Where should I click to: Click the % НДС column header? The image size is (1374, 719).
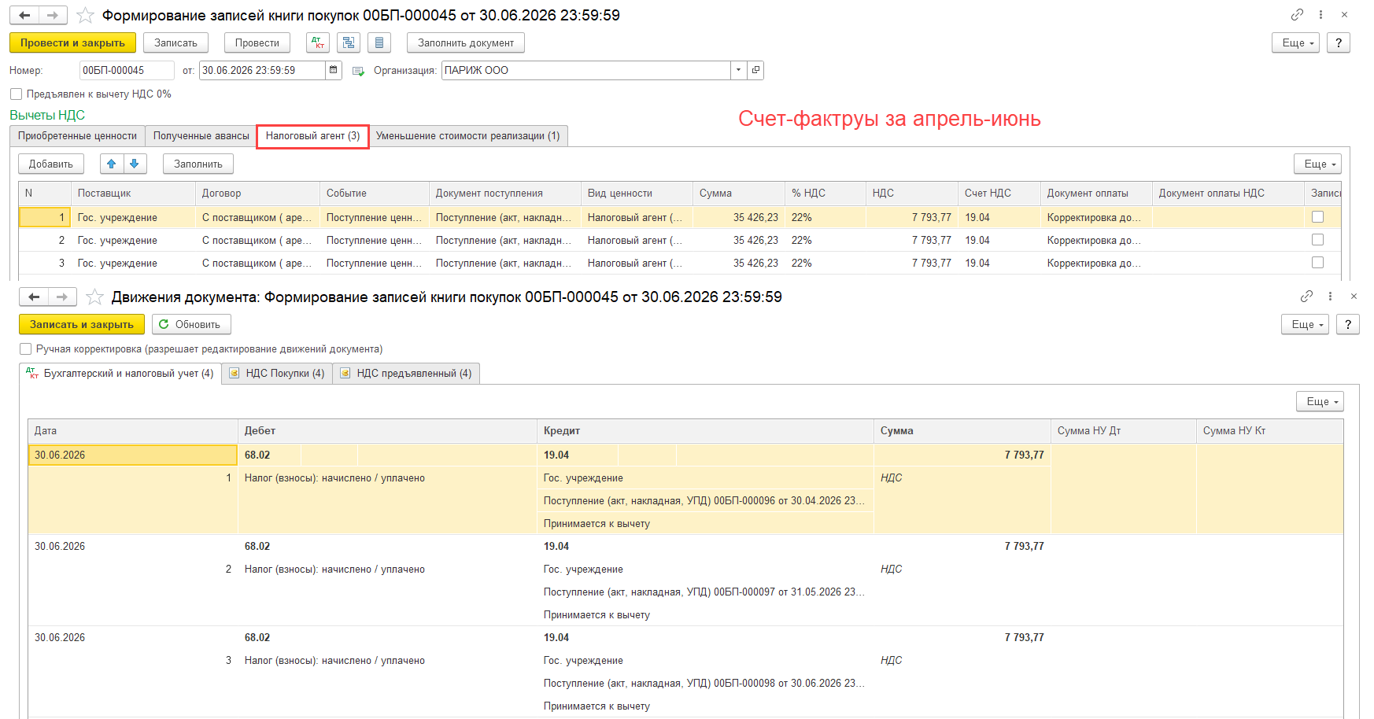[826, 194]
